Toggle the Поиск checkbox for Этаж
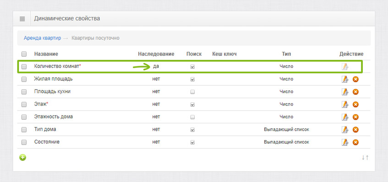Screen dimensions: 388x182 (192, 105)
